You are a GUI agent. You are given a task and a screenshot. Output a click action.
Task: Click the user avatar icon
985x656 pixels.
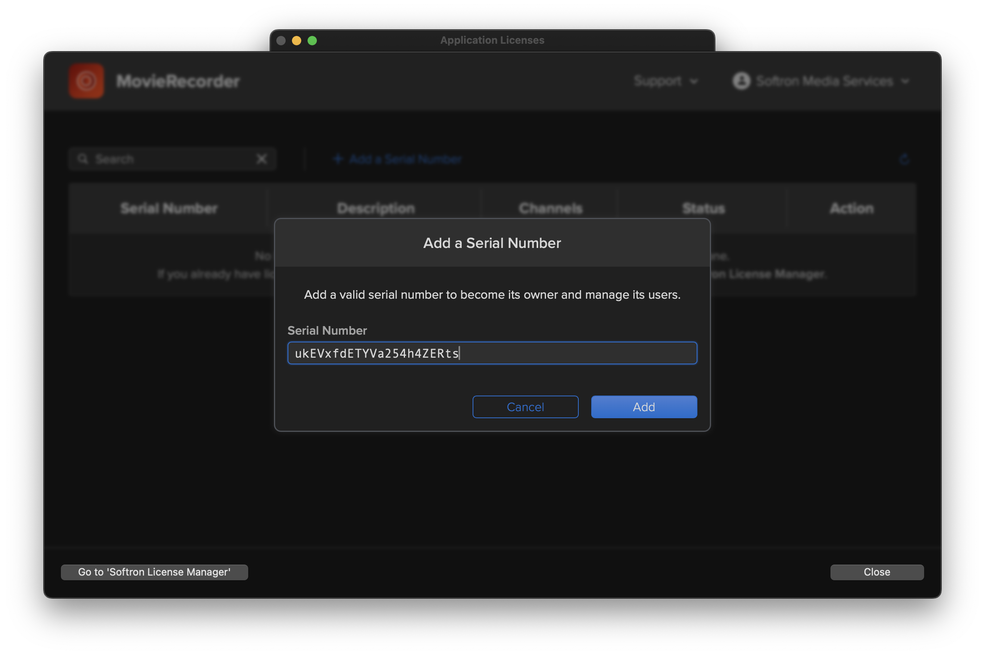point(741,81)
